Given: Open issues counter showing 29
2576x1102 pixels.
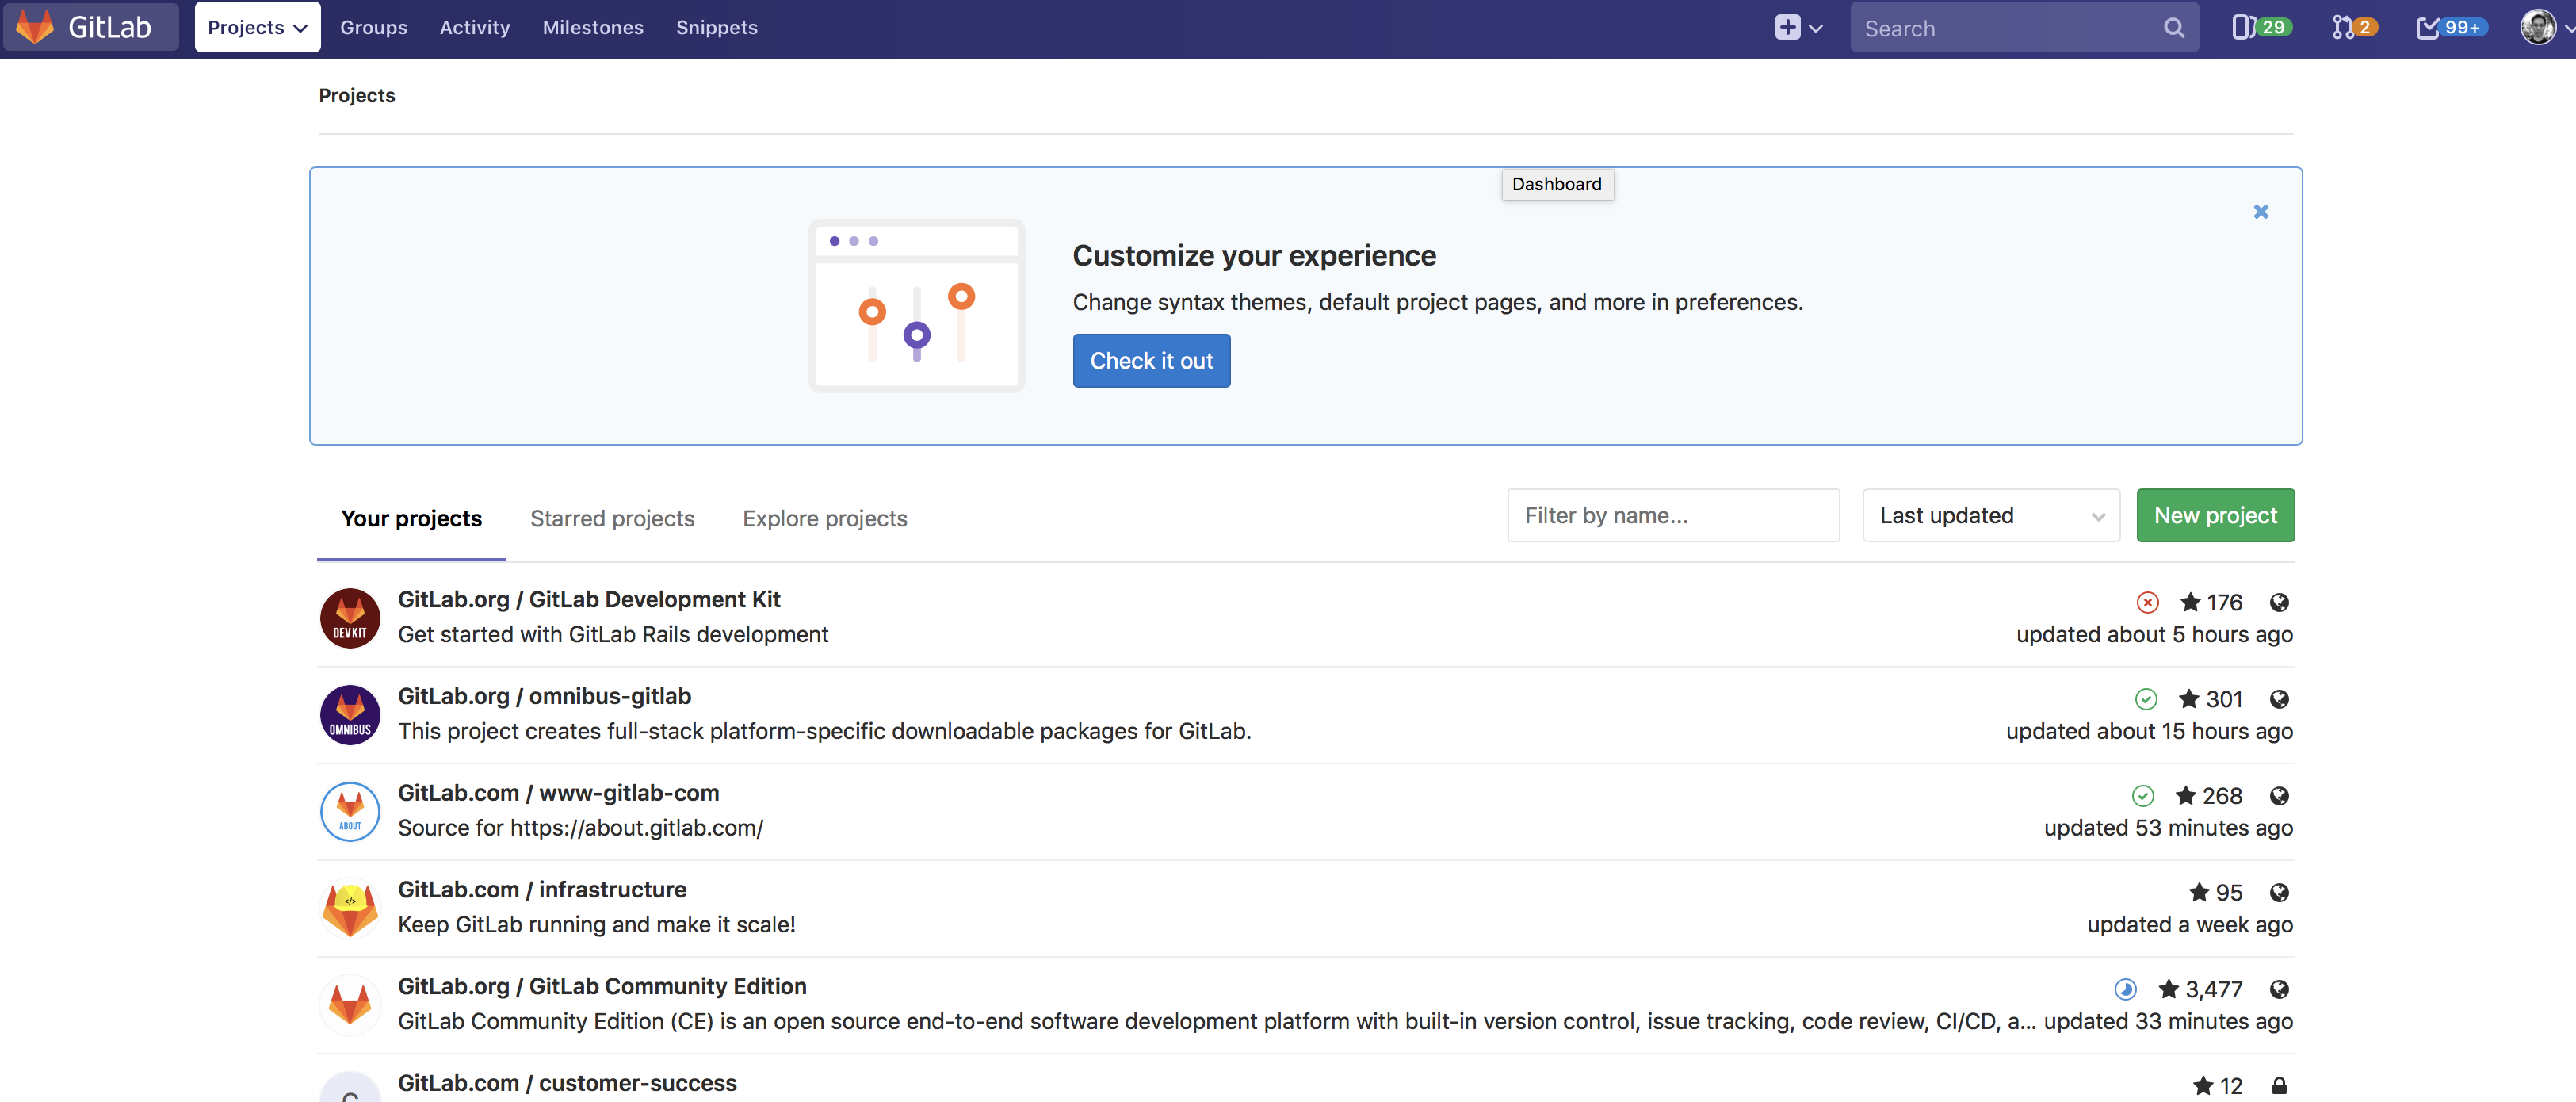Looking at the screenshot, I should 2261,27.
